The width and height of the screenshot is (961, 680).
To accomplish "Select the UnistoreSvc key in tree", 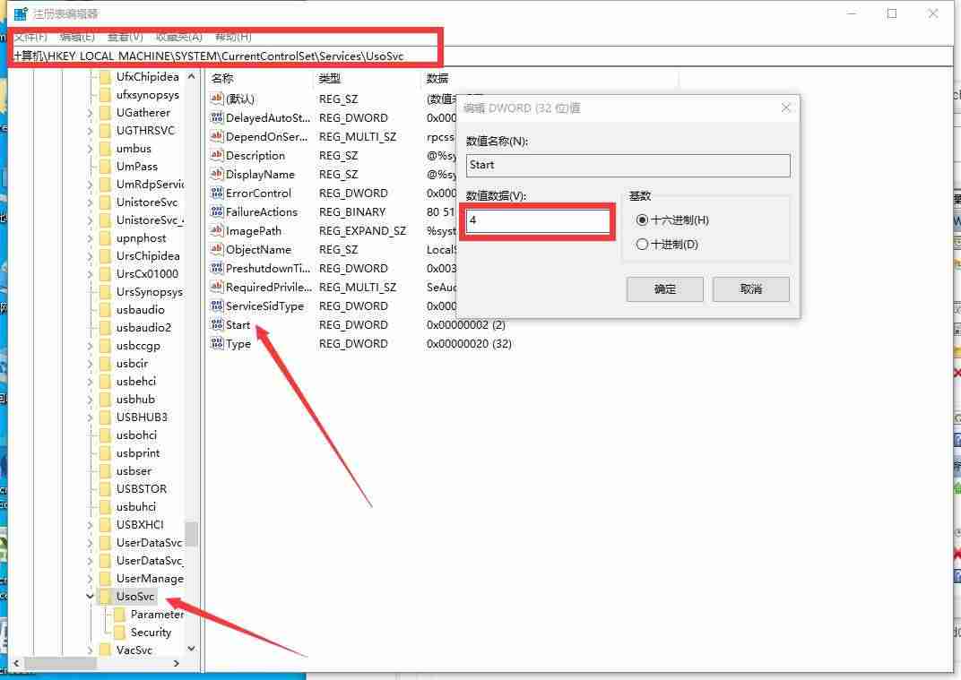I will 147,202.
